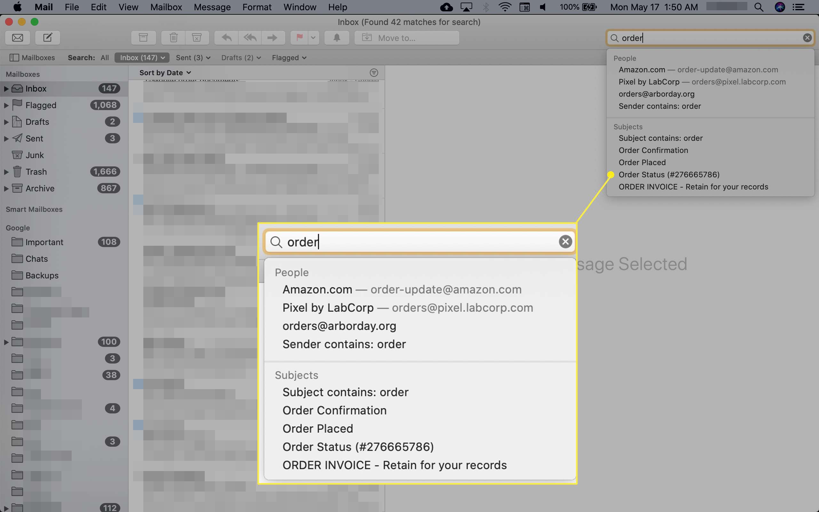This screenshot has height=512, width=819.
Task: Expand the Flagged mailbox triangle
Action: click(6, 105)
